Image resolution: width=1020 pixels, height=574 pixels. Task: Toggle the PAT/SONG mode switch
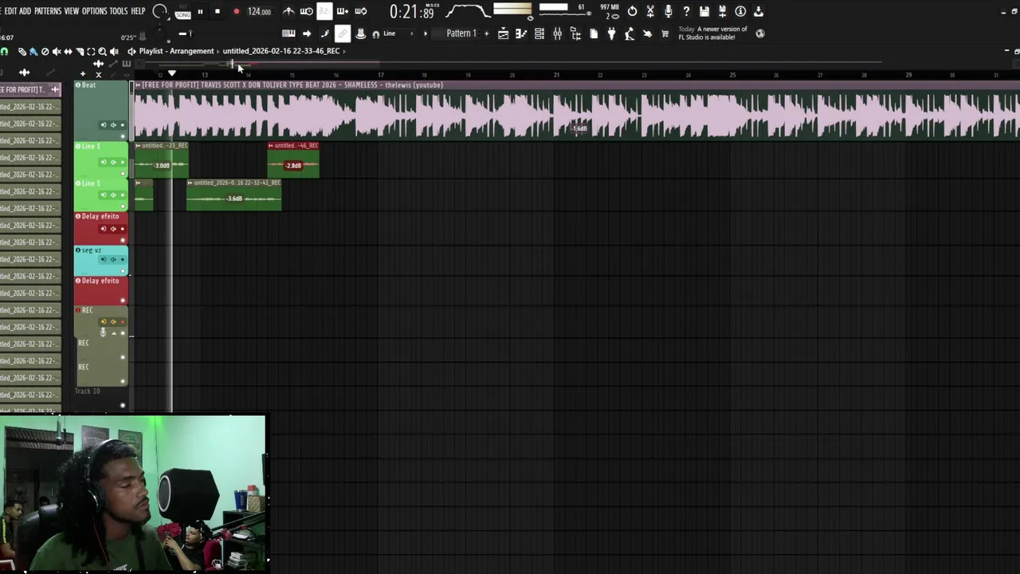182,11
